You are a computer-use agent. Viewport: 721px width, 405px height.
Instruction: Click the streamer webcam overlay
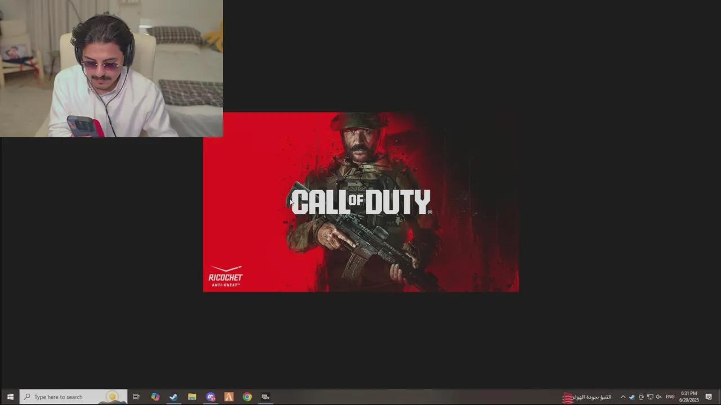pos(112,69)
